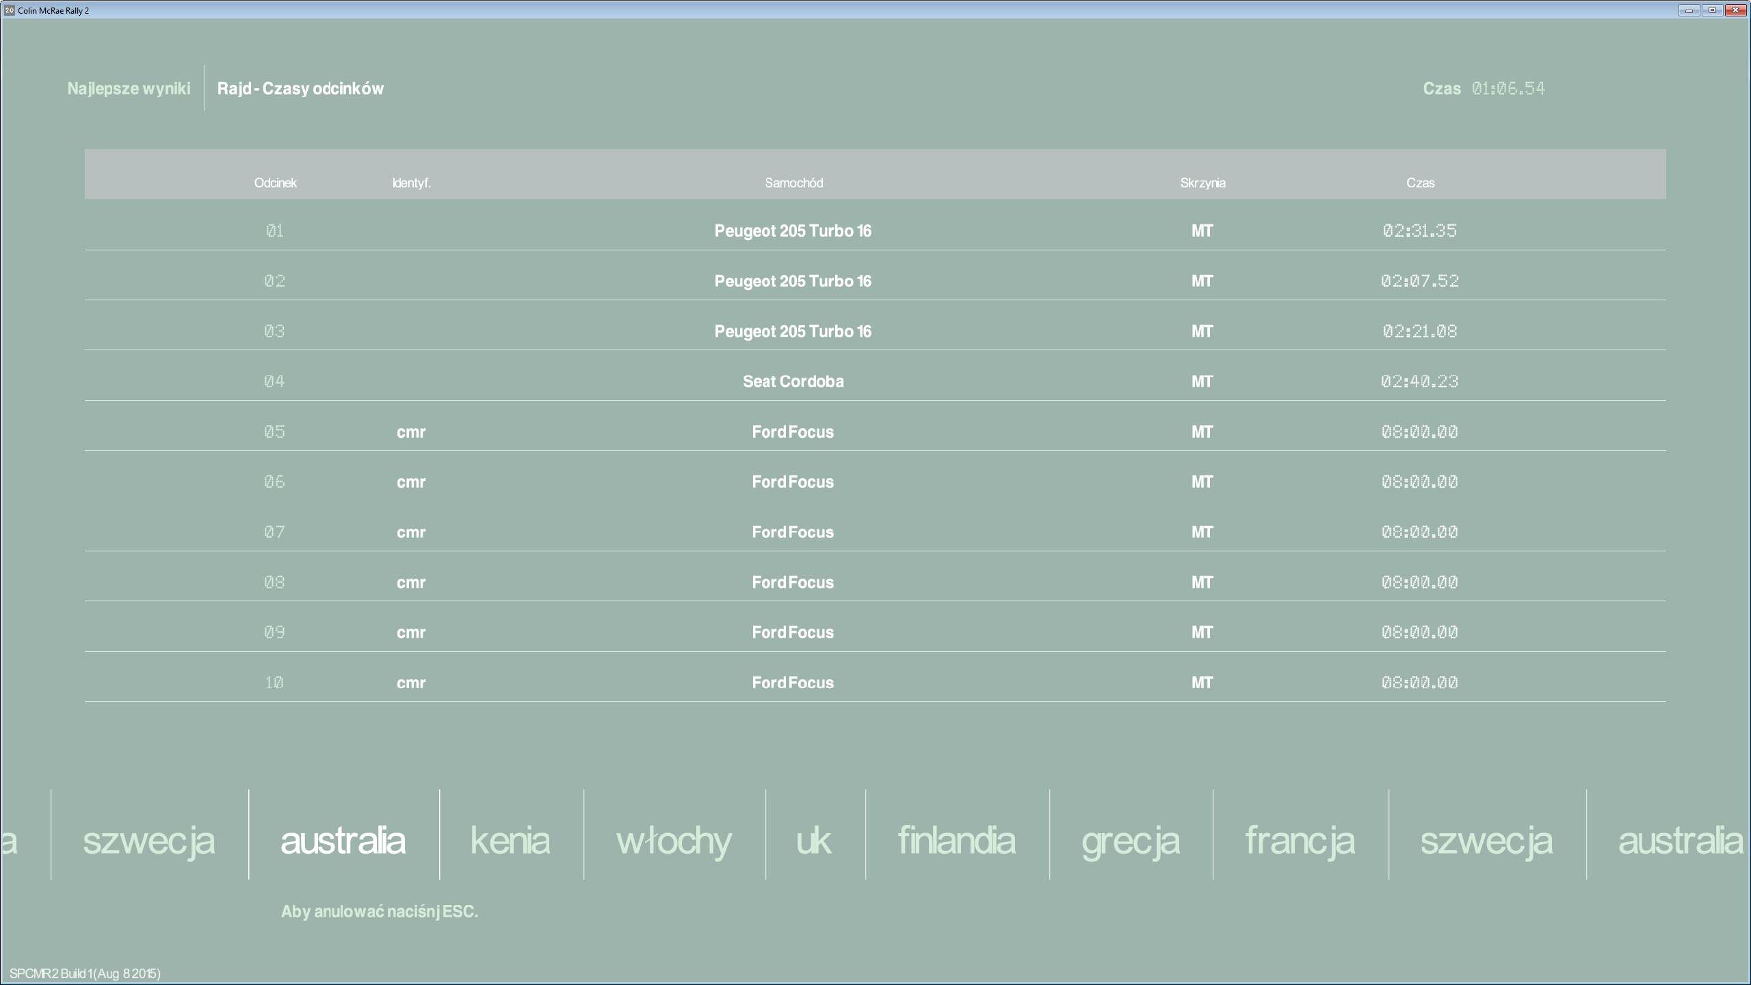Switch to the kenia country tab

coord(510,841)
